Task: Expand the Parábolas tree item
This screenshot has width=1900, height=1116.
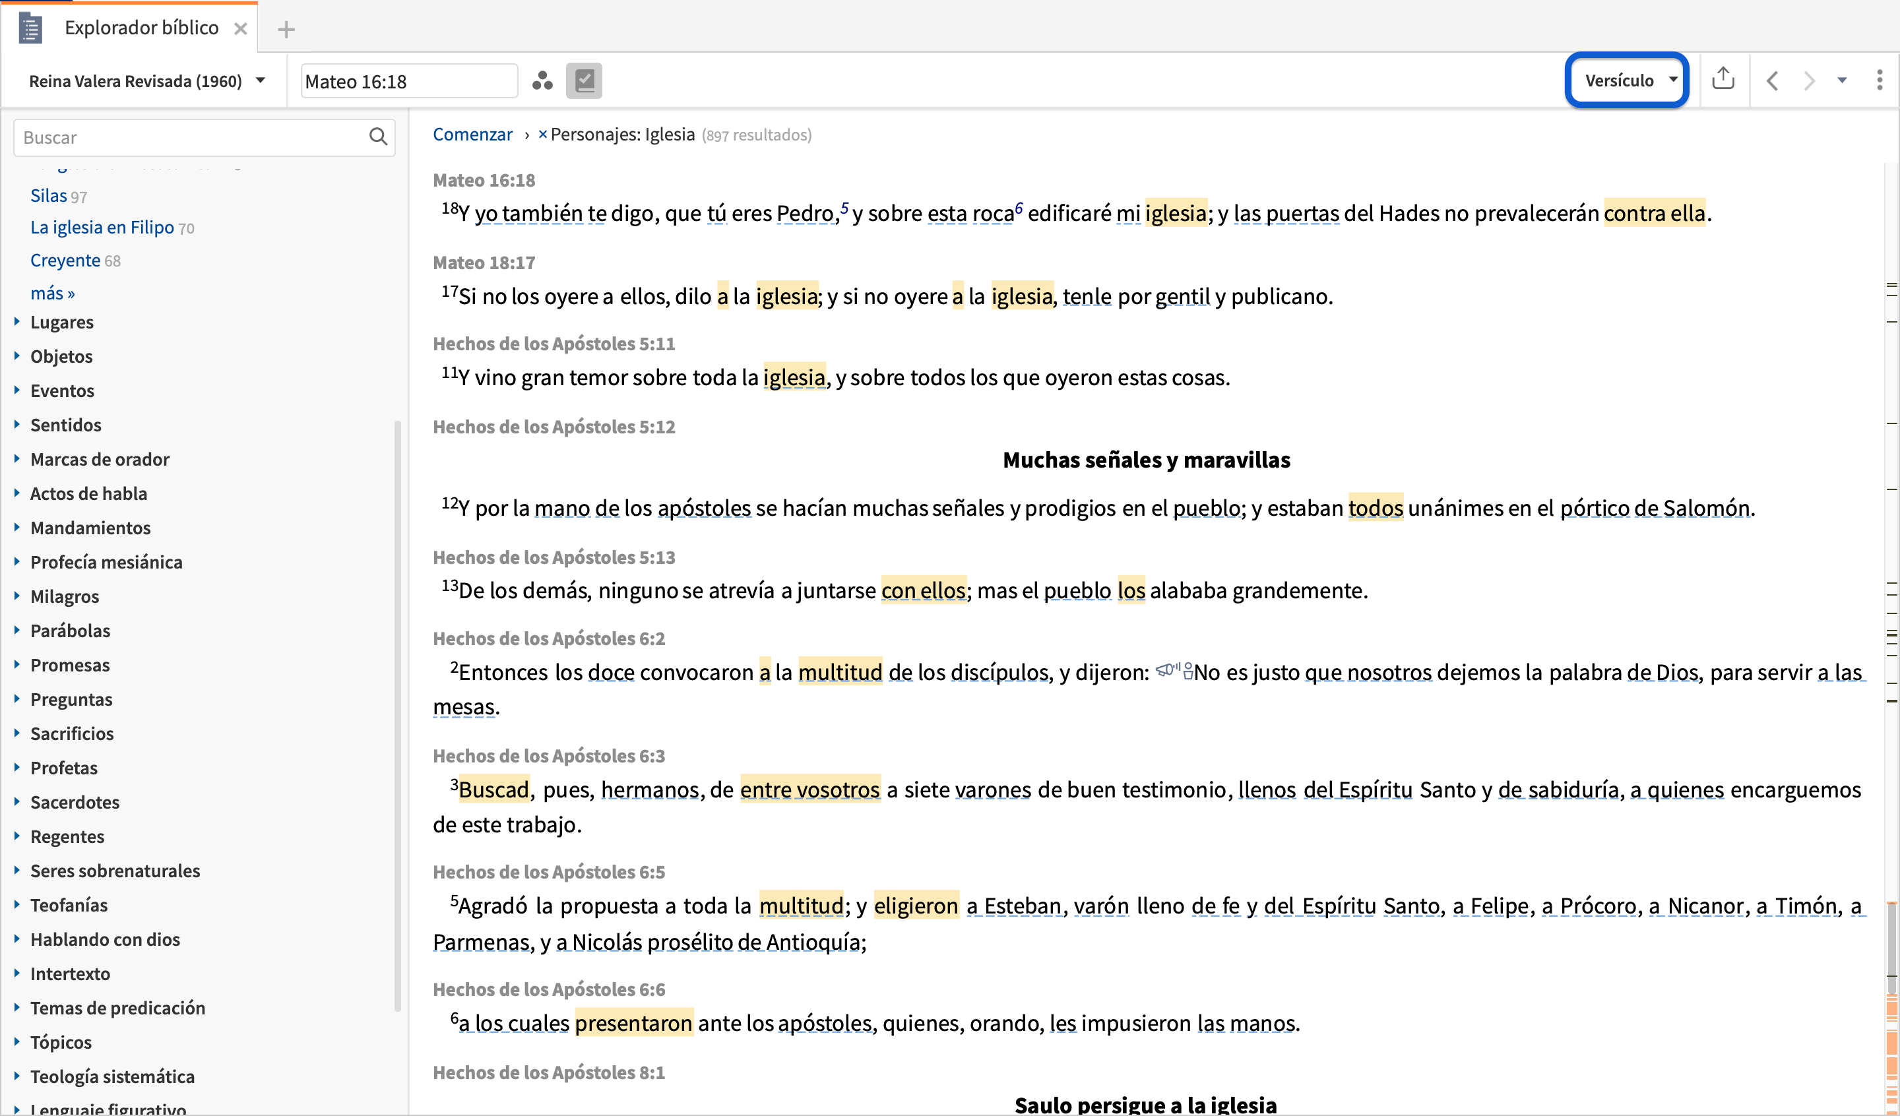Action: coord(16,631)
